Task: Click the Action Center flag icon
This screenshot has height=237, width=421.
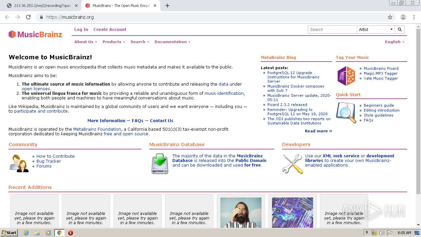Action: tap(390, 233)
